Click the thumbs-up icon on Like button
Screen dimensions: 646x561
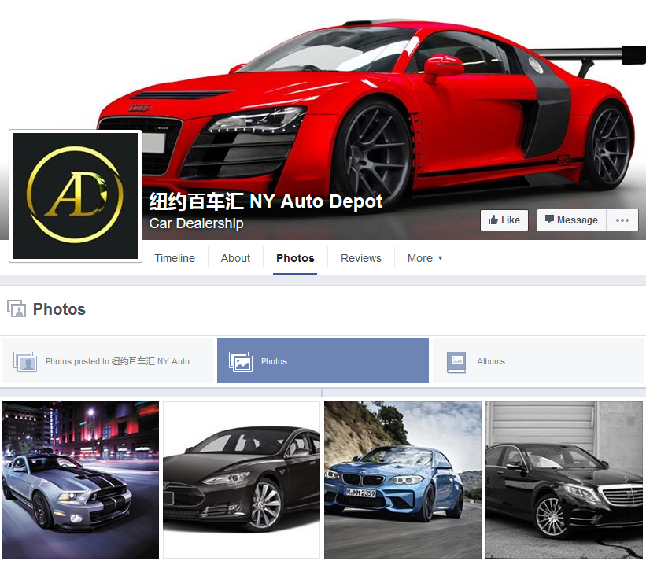tap(493, 220)
